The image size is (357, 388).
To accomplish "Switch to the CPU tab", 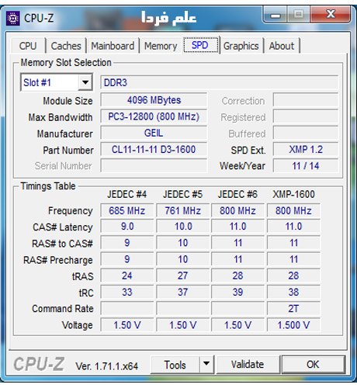I will click(28, 46).
